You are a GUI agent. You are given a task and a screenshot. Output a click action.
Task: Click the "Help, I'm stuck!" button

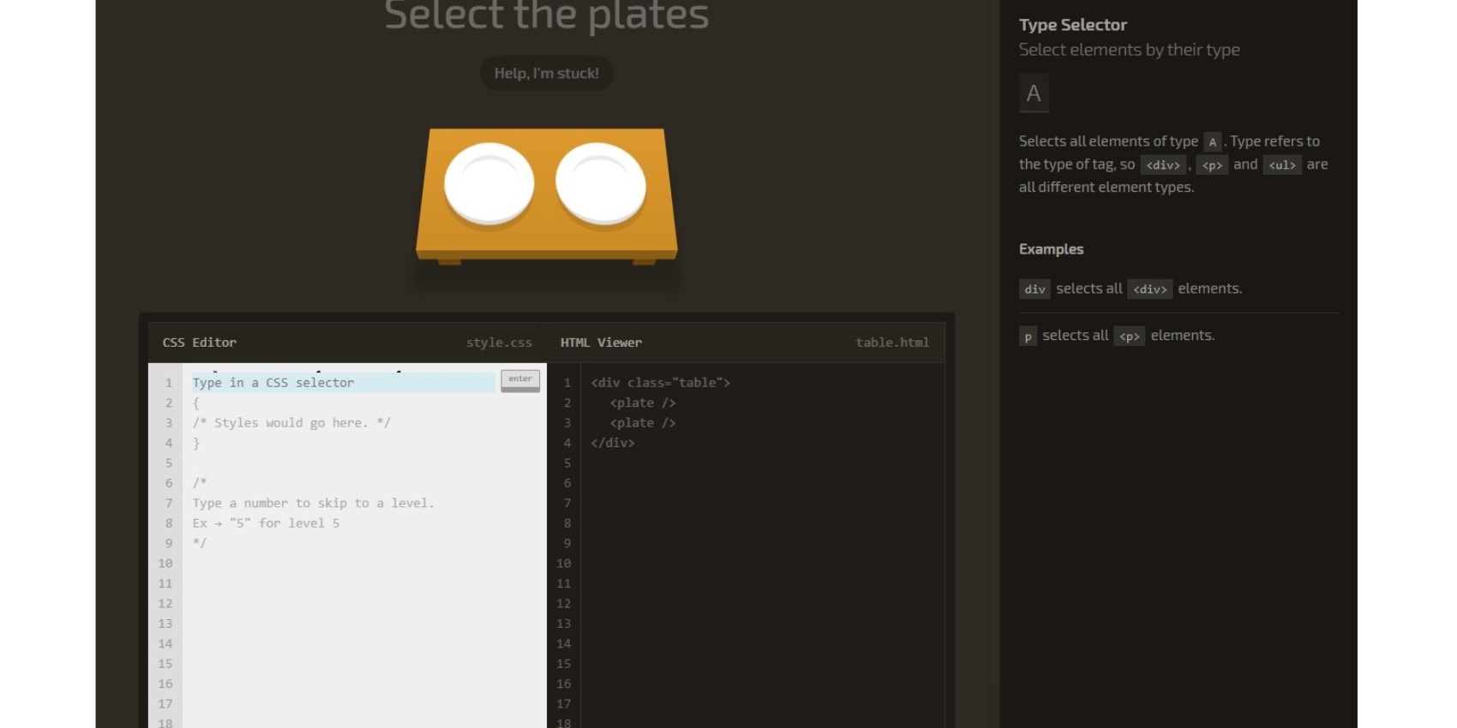point(547,74)
